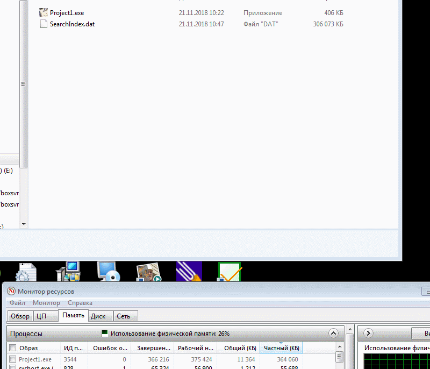Click SearchIndex.dat blank file icon
The image size is (430, 369).
44,24
